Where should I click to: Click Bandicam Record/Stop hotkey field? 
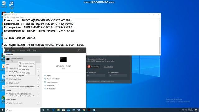(x=96, y=75)
